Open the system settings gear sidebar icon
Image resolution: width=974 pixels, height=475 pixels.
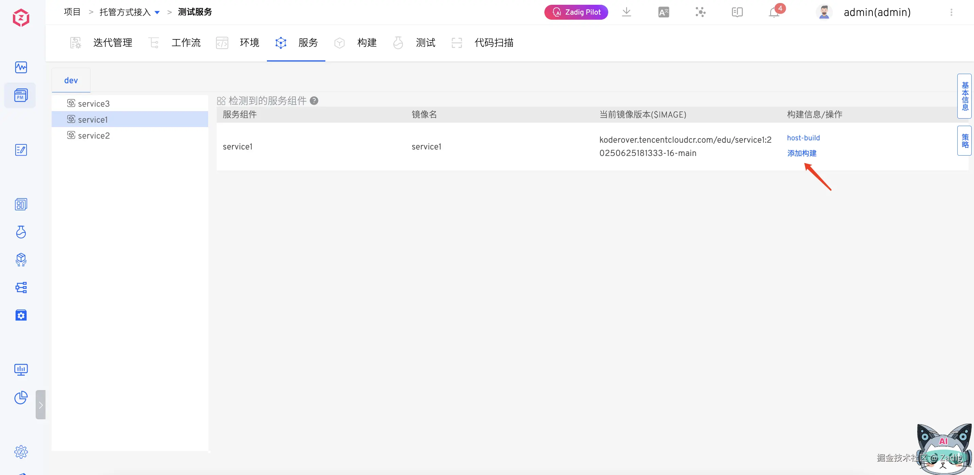pyautogui.click(x=21, y=452)
